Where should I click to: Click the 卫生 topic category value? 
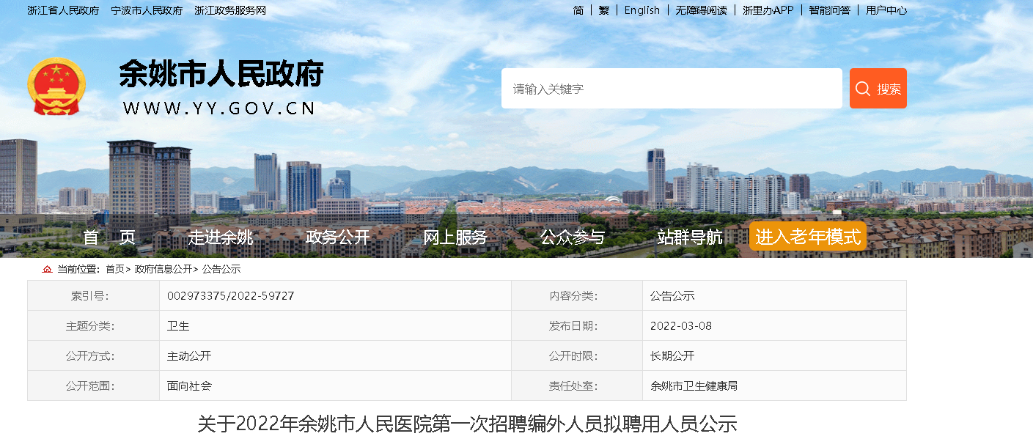click(178, 325)
